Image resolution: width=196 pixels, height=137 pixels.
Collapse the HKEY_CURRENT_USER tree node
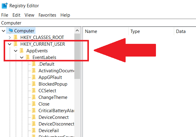[9, 44]
